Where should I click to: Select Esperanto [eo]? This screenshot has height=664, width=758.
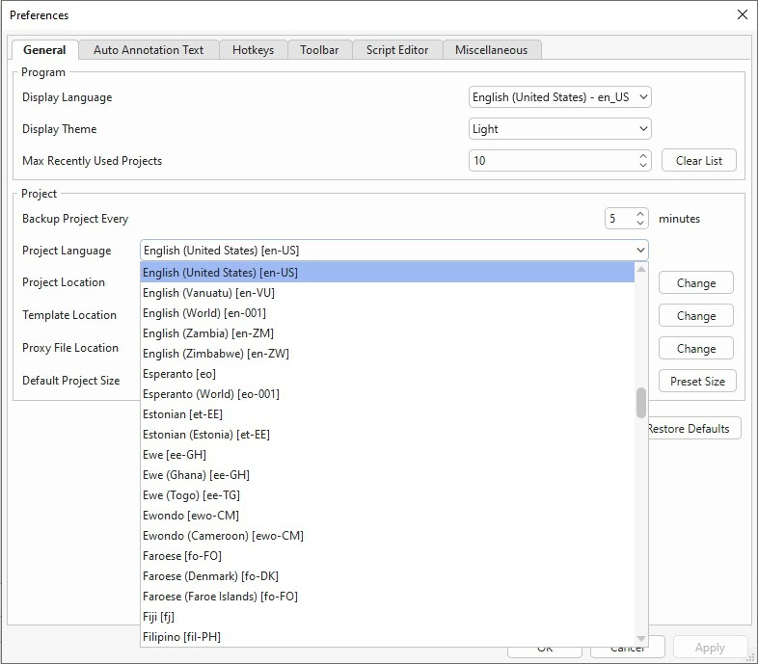point(388,374)
